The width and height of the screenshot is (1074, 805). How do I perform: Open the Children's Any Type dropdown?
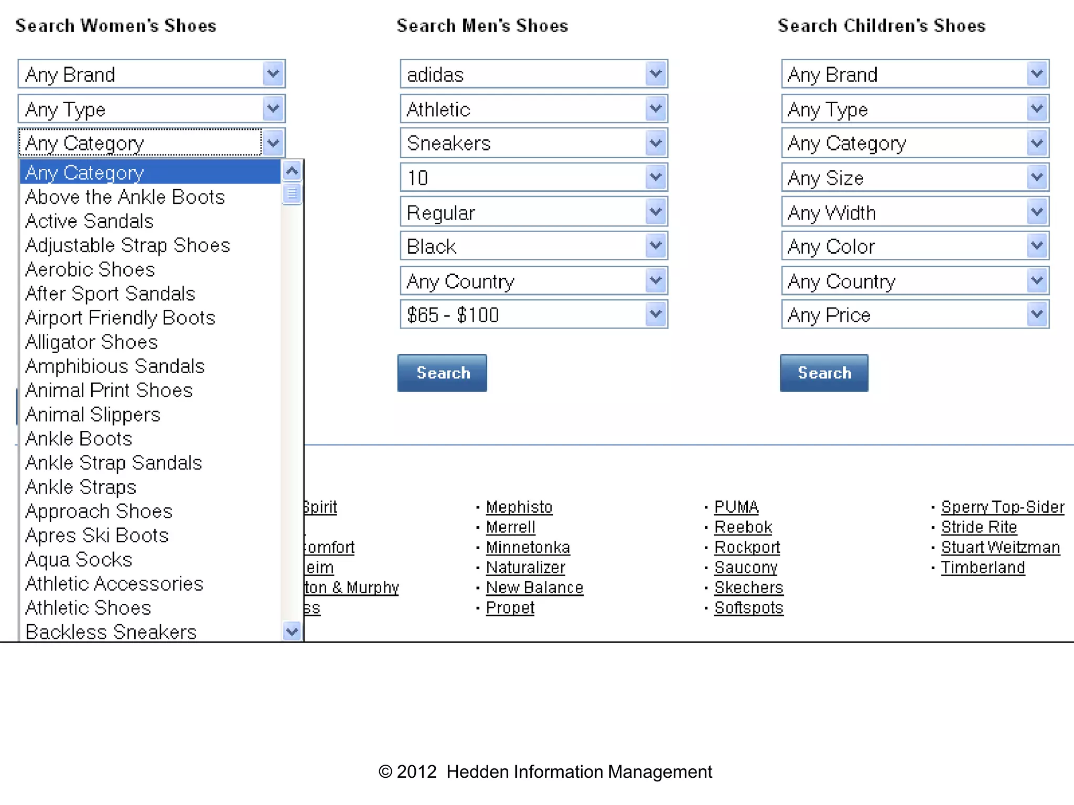click(x=915, y=109)
